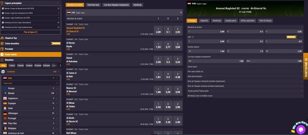Image resolution: width=308 pixels, height=135 pixels.
Task: Click the Italie flag icon
Action: (x=5, y=108)
